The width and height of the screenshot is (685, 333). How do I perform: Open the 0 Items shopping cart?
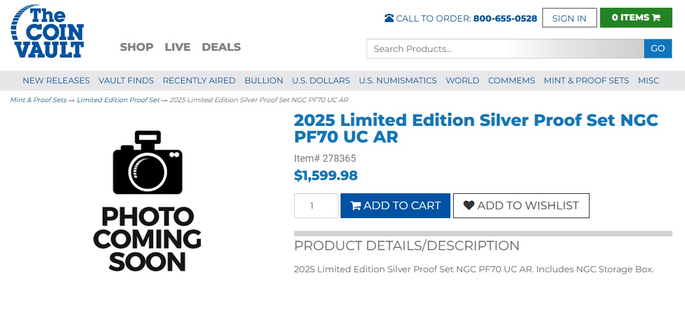tap(636, 18)
